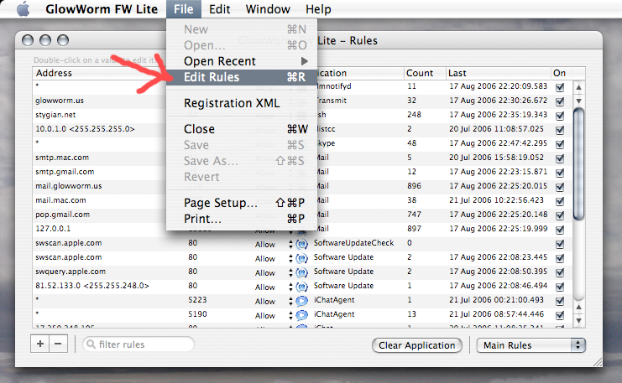622x383 pixels.
Task: Toggle On checkbox for 10.0.1.0 rule
Action: [x=560, y=130]
